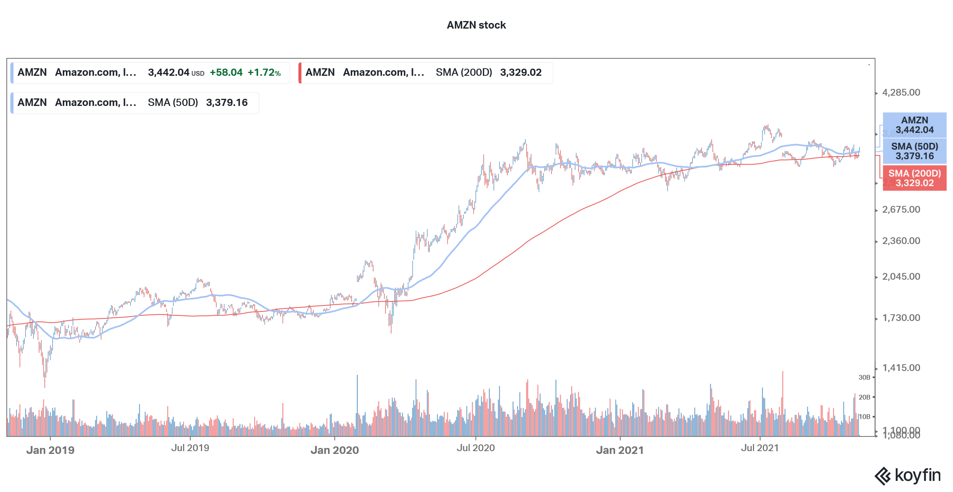Image resolution: width=953 pixels, height=492 pixels.
Task: Click the 1,415.00 price axis label
Action: (901, 368)
